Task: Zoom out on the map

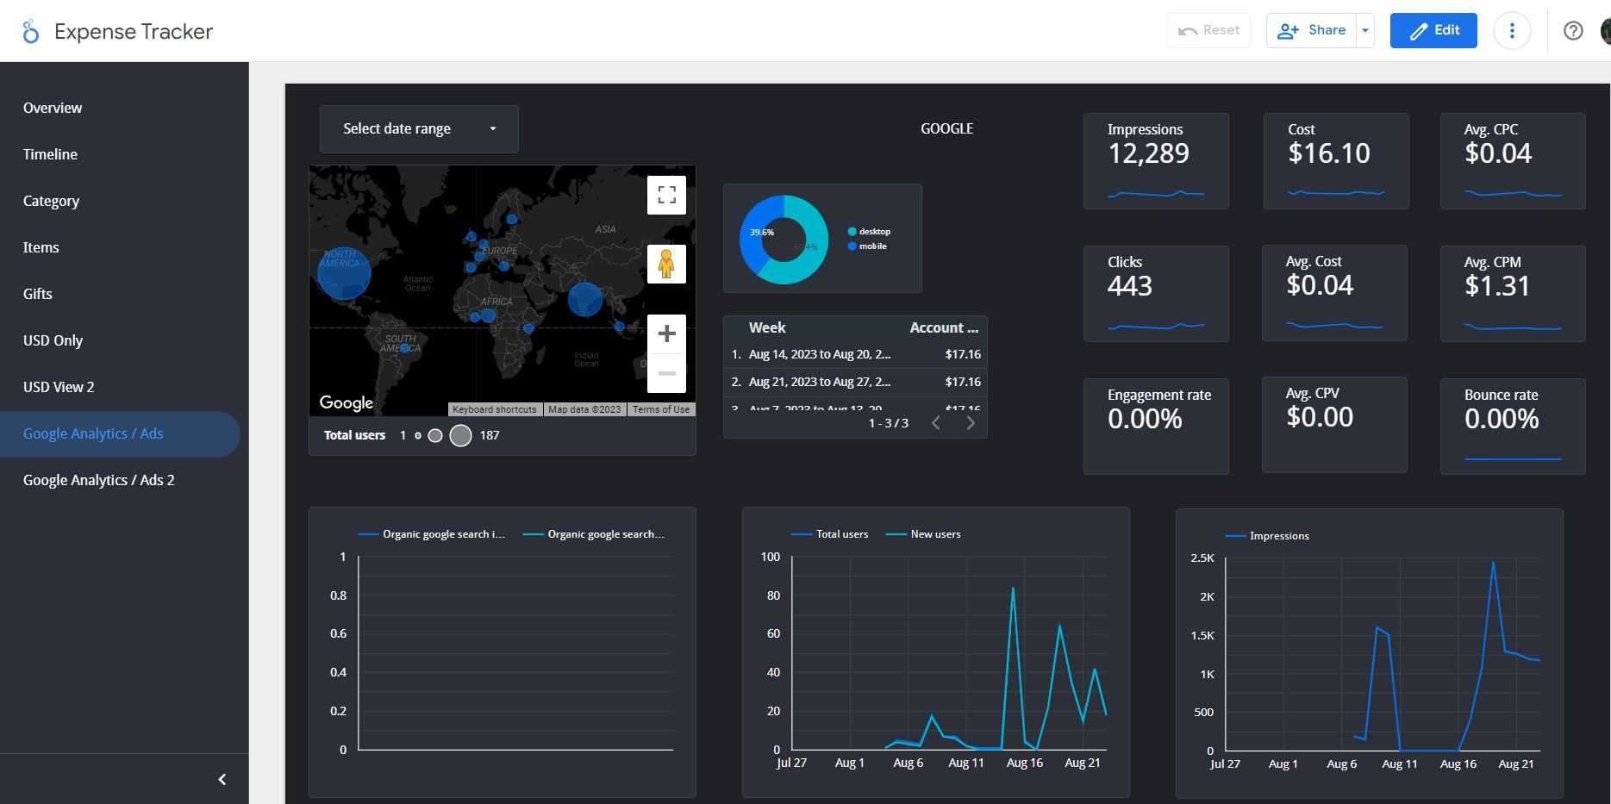Action: (666, 373)
